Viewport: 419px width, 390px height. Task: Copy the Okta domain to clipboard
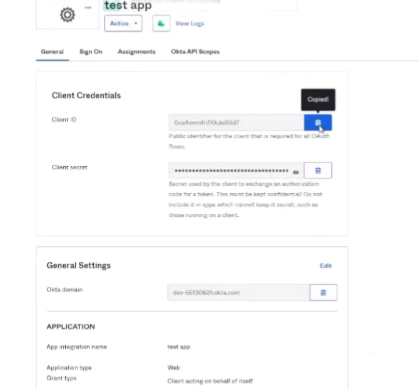pos(323,292)
